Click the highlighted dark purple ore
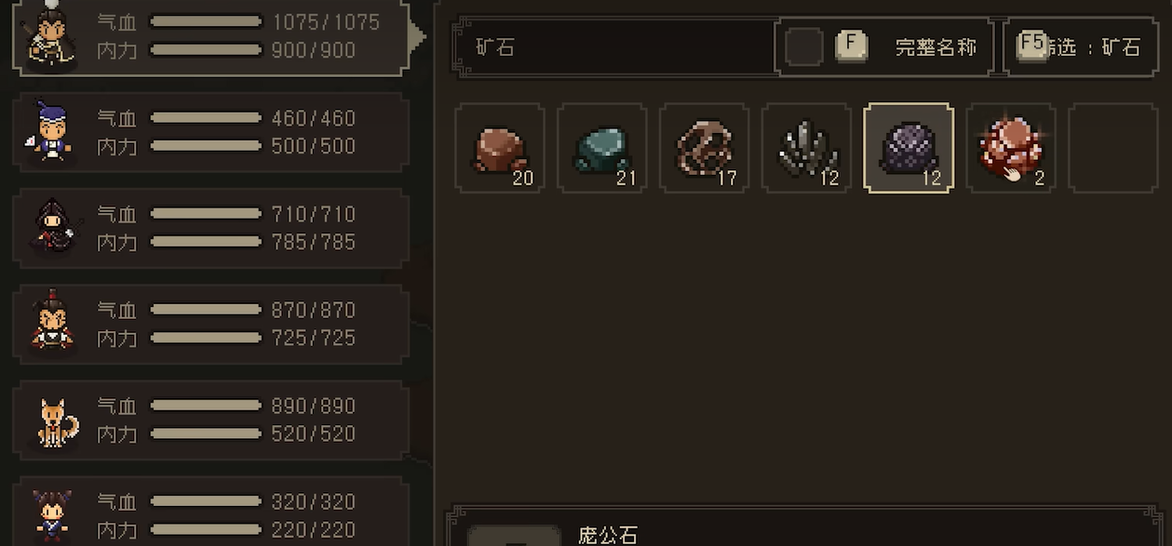 pyautogui.click(x=909, y=148)
